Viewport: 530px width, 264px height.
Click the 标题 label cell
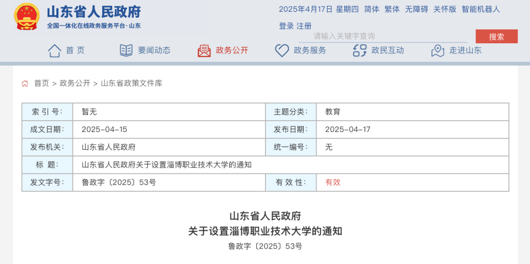[x=47, y=164]
